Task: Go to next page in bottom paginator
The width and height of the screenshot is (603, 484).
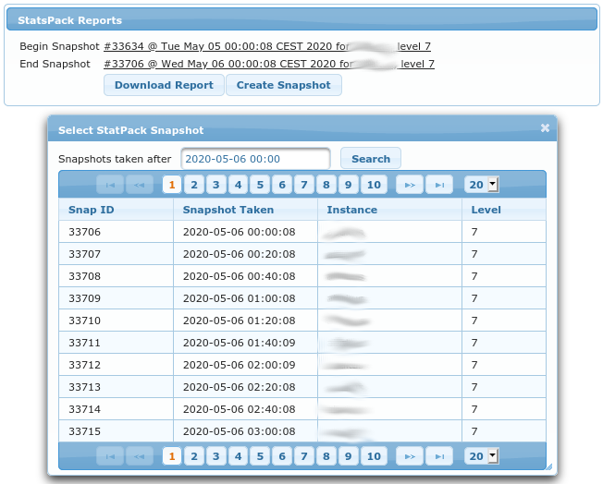Action: [x=410, y=456]
